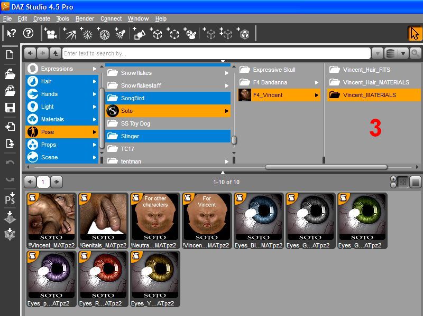423x316 pixels.
Task: Import a file using the arrow-into-page icon
Action: coord(10,127)
